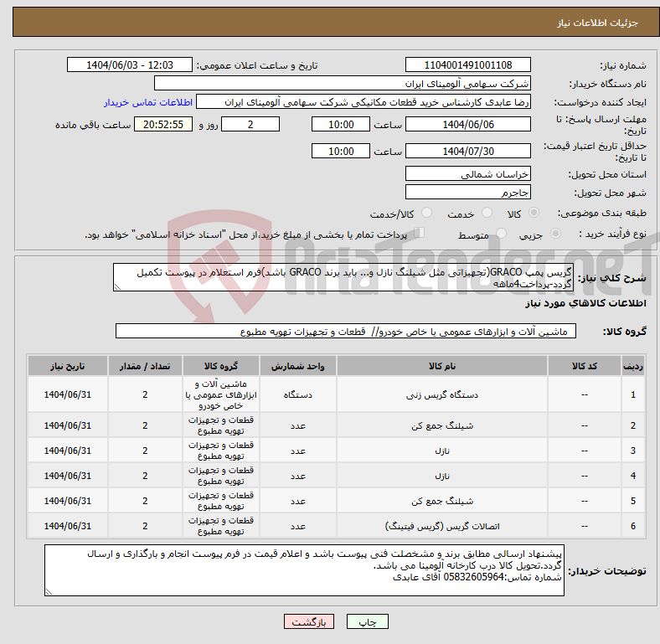Image resolution: width=660 pixels, height=644 pixels.
Task: Click the date 1404/06/31 in row 1
Action: (x=67, y=394)
